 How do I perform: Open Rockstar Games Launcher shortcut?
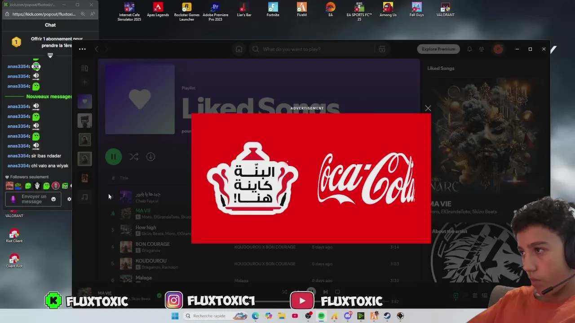click(x=186, y=11)
